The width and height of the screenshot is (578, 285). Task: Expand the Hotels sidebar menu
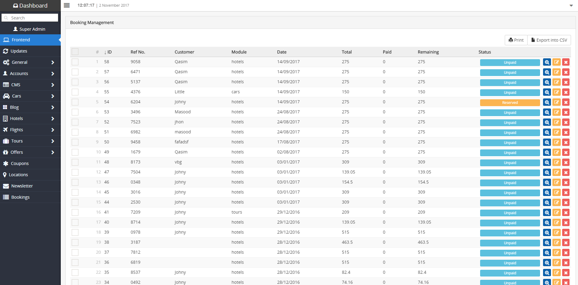coord(17,118)
